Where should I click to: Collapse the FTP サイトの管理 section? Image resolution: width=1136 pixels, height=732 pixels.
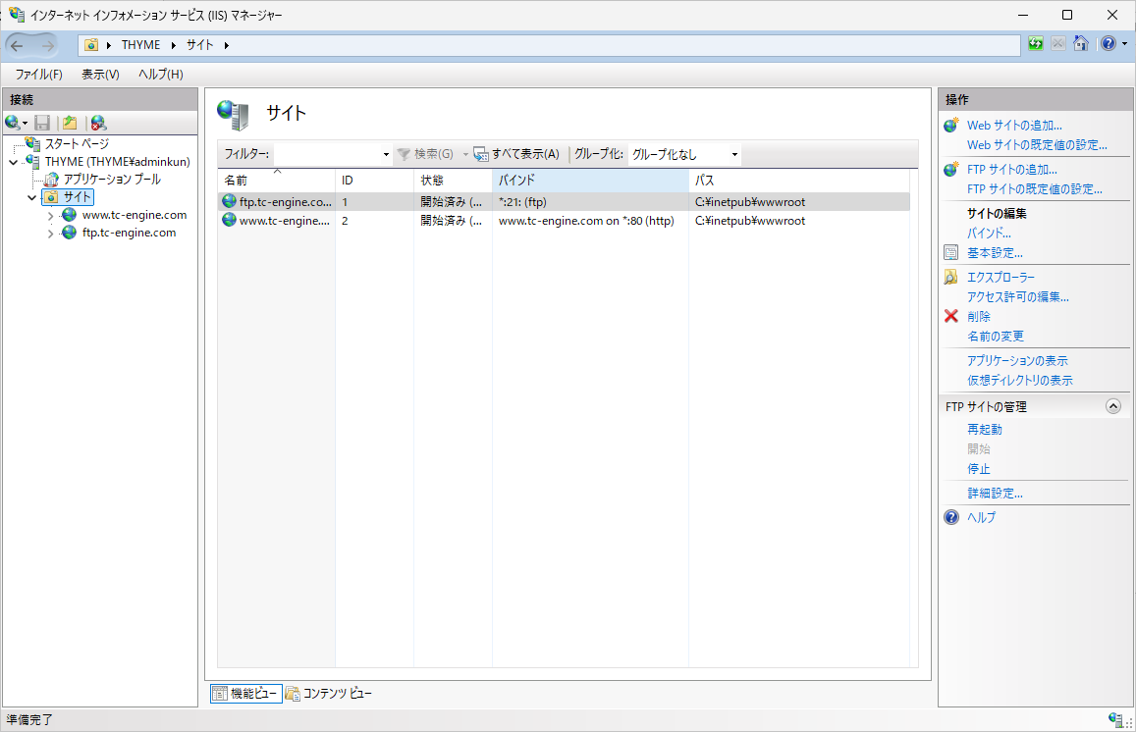1113,406
